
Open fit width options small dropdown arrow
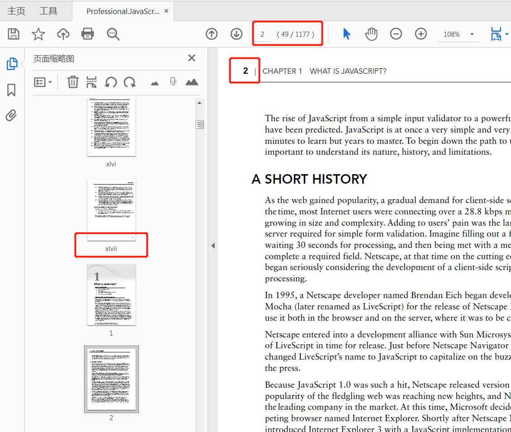coord(506,34)
